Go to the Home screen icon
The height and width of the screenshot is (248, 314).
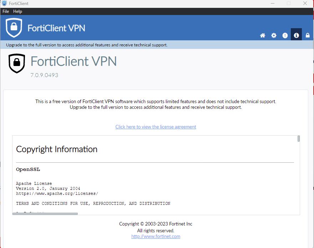click(x=263, y=35)
